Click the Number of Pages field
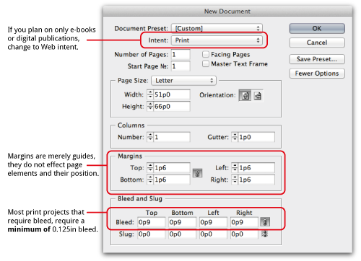This screenshot has height=261, width=361. coord(180,55)
